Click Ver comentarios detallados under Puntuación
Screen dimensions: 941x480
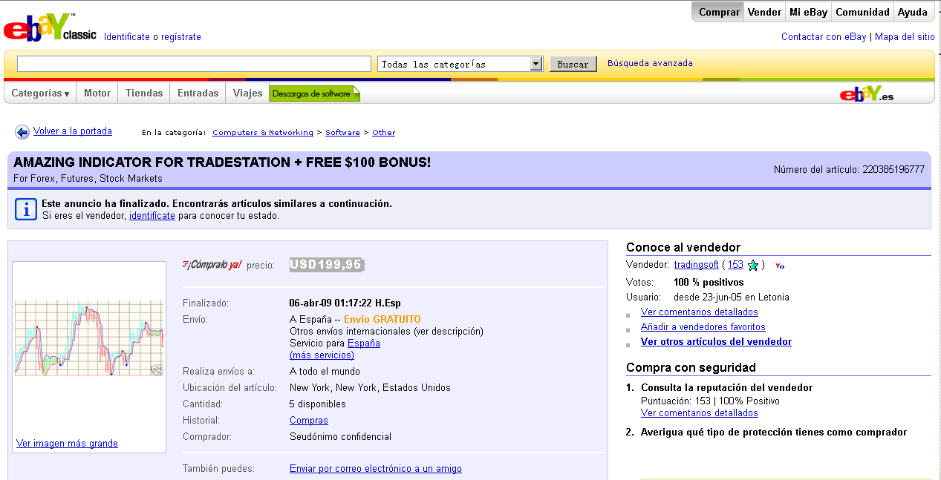700,413
